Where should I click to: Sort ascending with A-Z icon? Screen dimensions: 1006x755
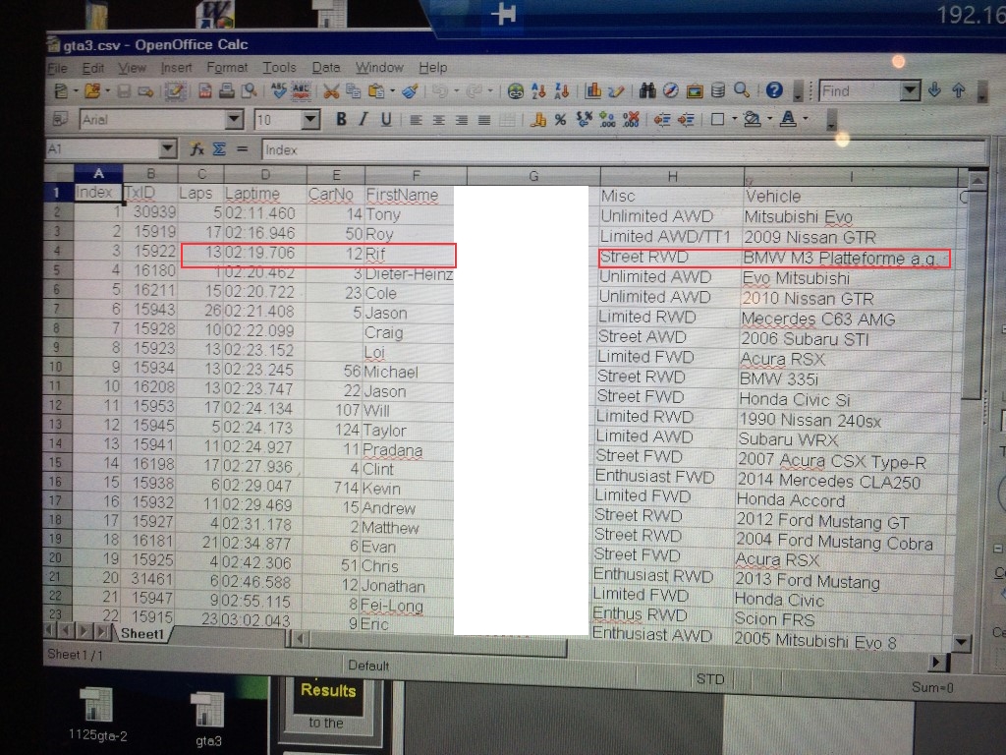pos(538,91)
